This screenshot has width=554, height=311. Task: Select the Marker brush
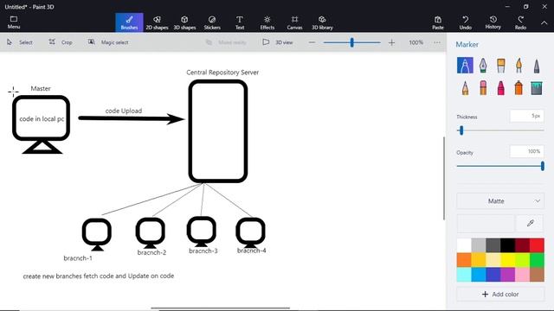(465, 66)
